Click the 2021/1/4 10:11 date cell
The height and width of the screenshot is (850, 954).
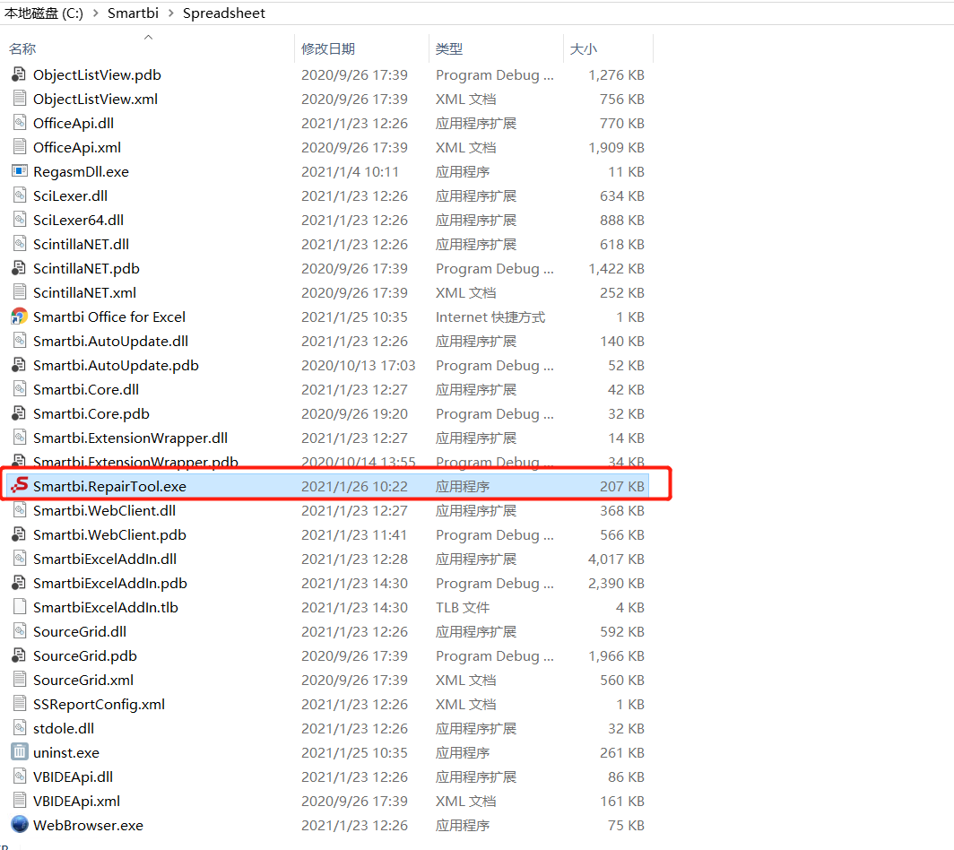(x=350, y=171)
